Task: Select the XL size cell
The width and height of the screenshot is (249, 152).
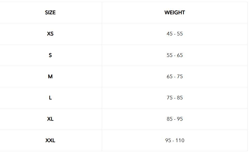Action: point(50,119)
